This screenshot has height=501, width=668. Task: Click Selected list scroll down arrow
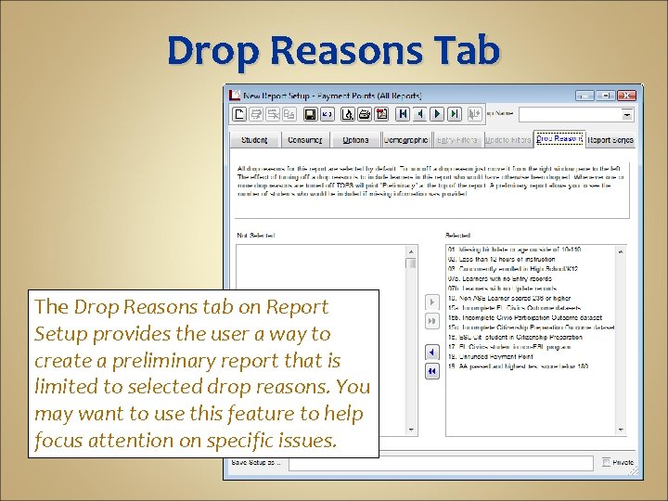pyautogui.click(x=621, y=430)
